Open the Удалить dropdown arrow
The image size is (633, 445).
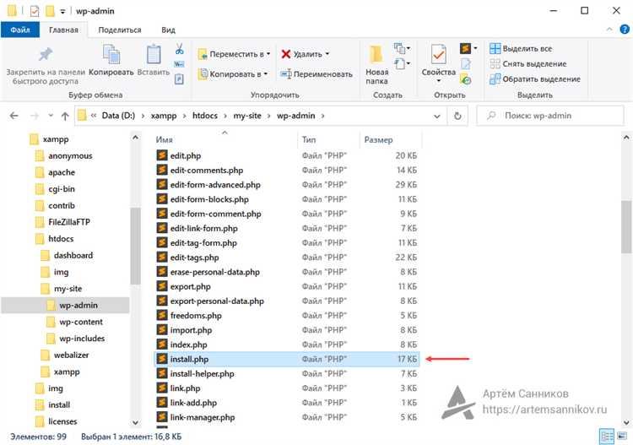click(x=327, y=54)
